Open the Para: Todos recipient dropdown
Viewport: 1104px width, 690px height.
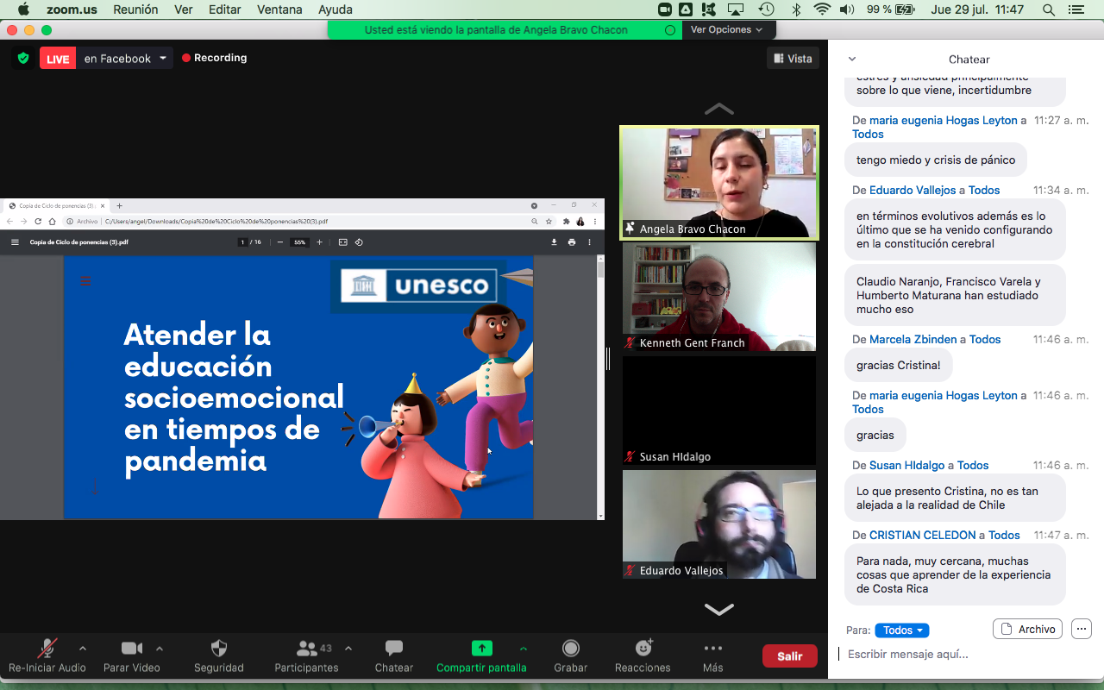pos(901,630)
